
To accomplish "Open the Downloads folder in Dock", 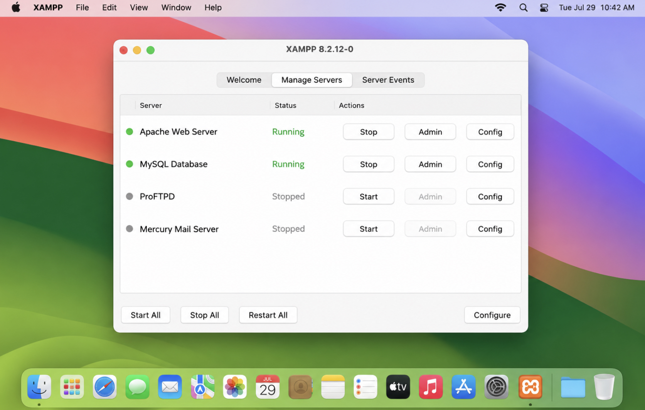I will pyautogui.click(x=573, y=387).
